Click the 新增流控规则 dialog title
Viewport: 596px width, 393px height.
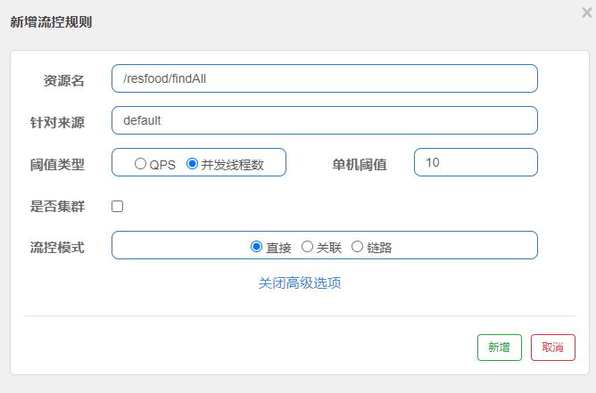click(51, 21)
